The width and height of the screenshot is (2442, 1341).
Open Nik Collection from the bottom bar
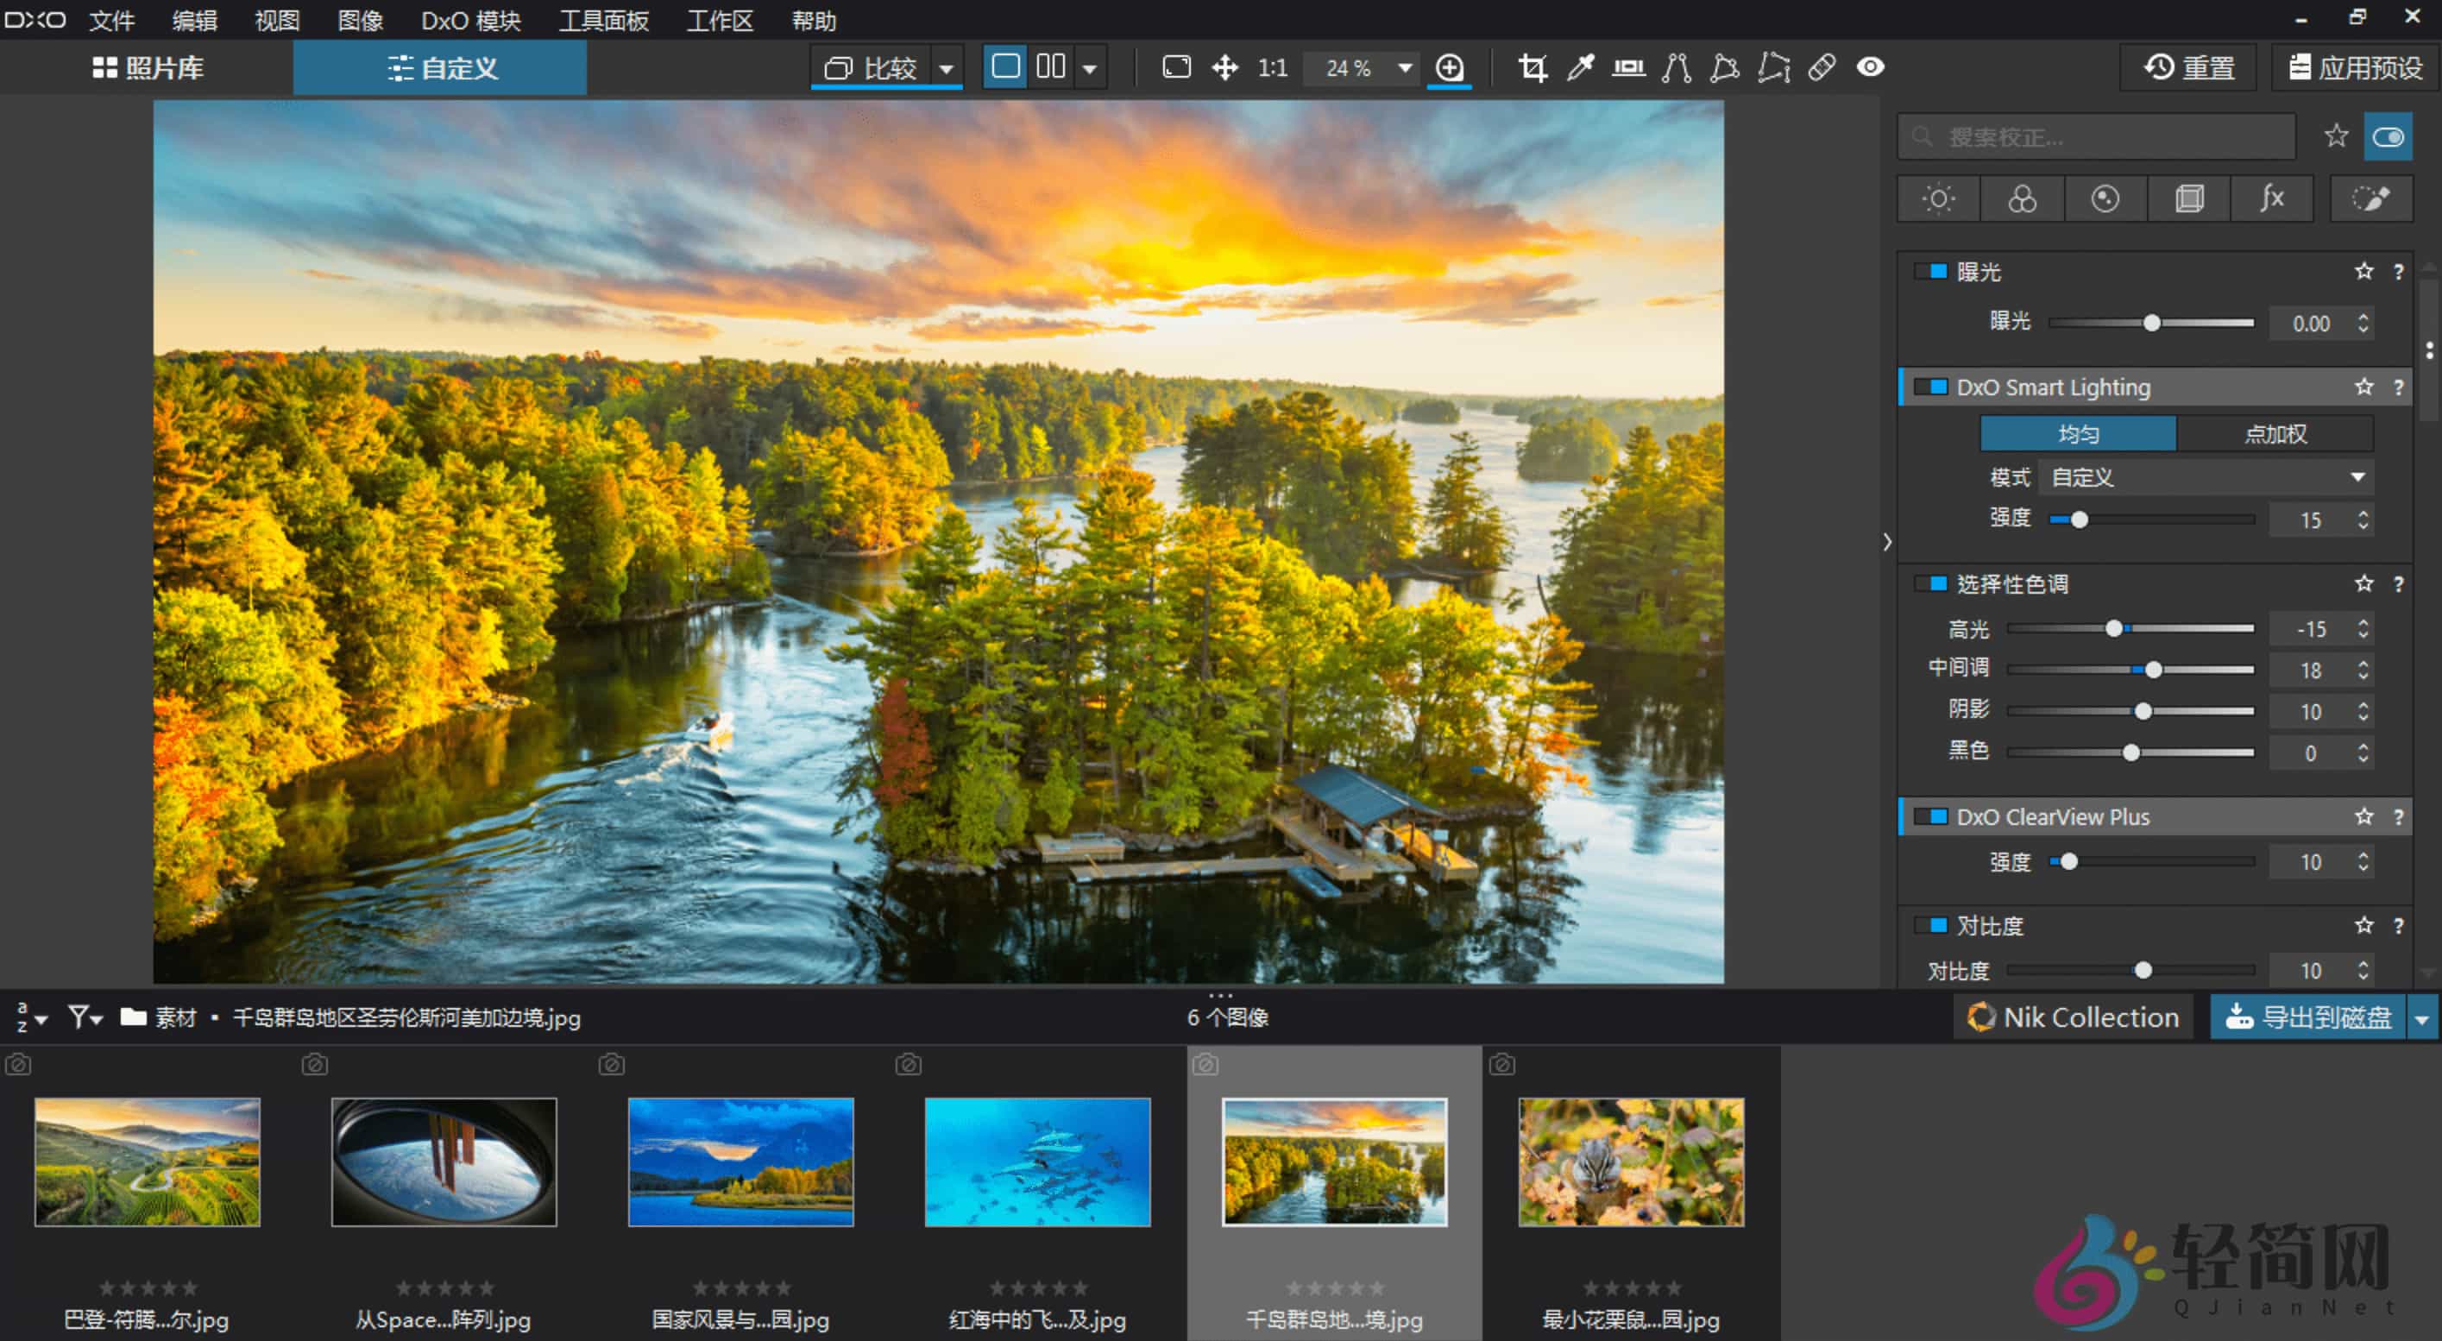tap(2073, 1017)
